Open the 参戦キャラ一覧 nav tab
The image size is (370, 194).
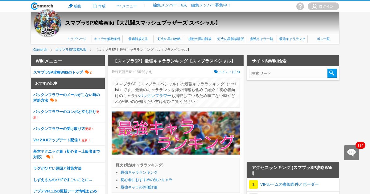tap(261, 39)
